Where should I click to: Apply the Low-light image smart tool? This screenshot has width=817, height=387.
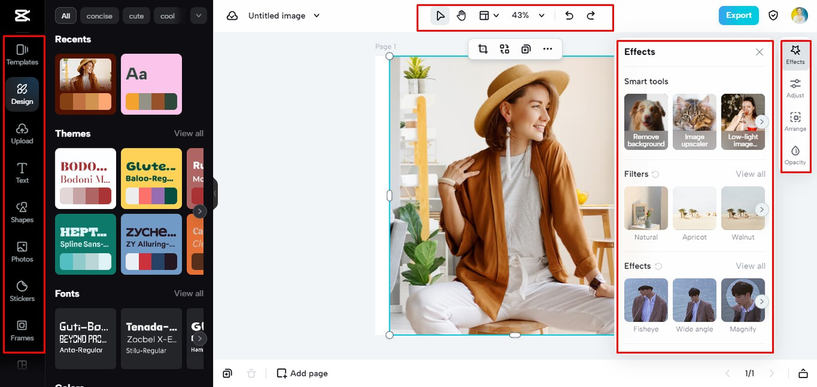pos(743,122)
